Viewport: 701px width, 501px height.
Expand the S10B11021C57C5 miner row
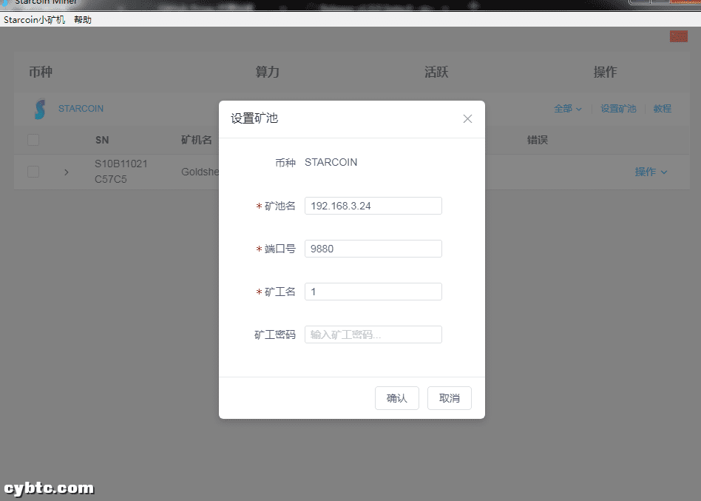click(66, 172)
